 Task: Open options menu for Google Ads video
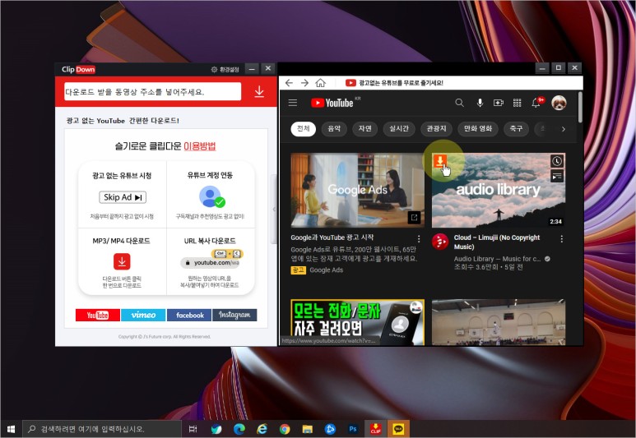click(419, 238)
